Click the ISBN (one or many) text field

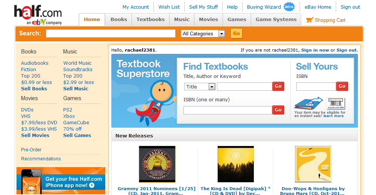228,110
